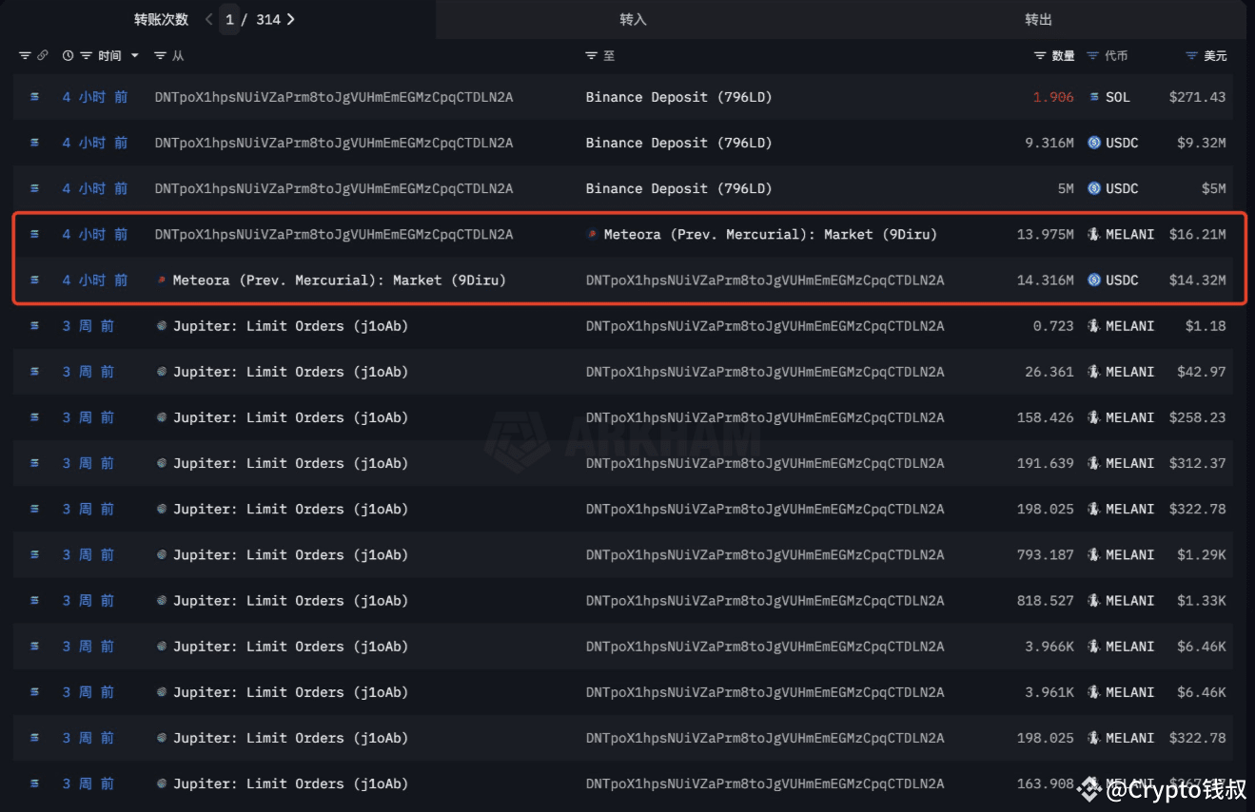Click the SOL token icon in first row
Image resolution: width=1255 pixels, height=812 pixels.
1094,97
